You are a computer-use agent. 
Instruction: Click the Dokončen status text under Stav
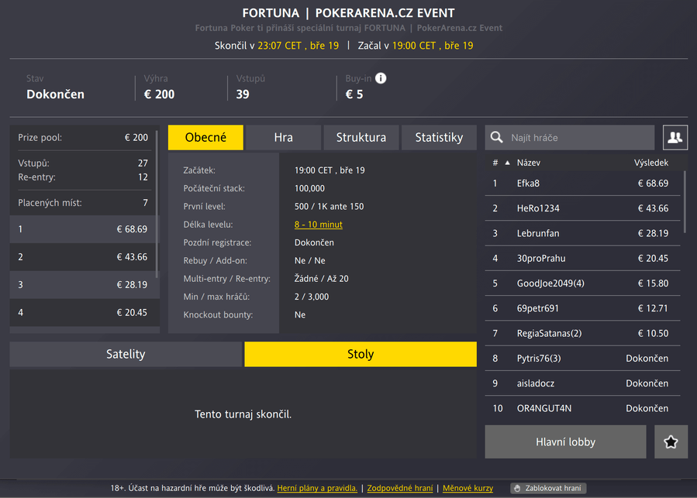(x=55, y=94)
